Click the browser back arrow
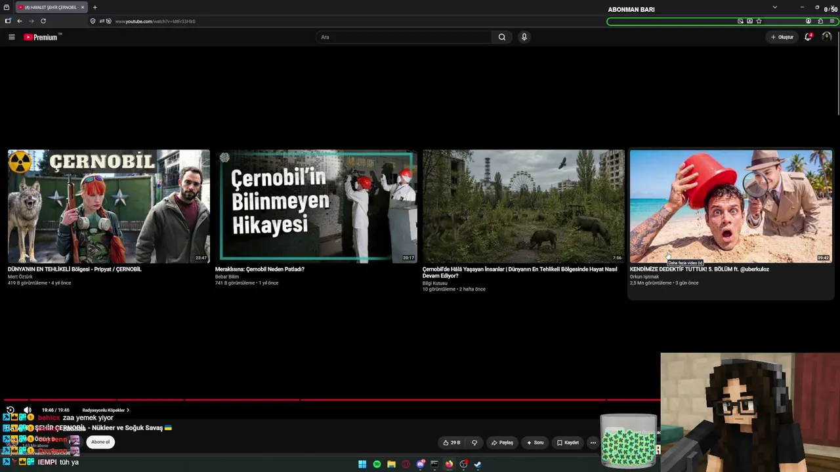Image resolution: width=840 pixels, height=472 pixels. 20,21
